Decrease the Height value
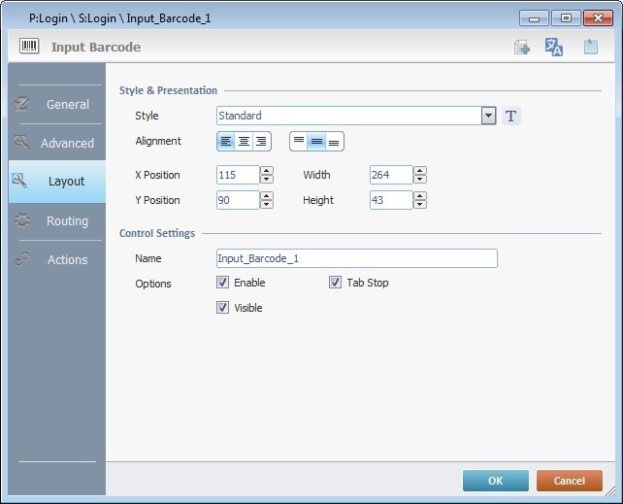This screenshot has width=623, height=504. pyautogui.click(x=419, y=205)
